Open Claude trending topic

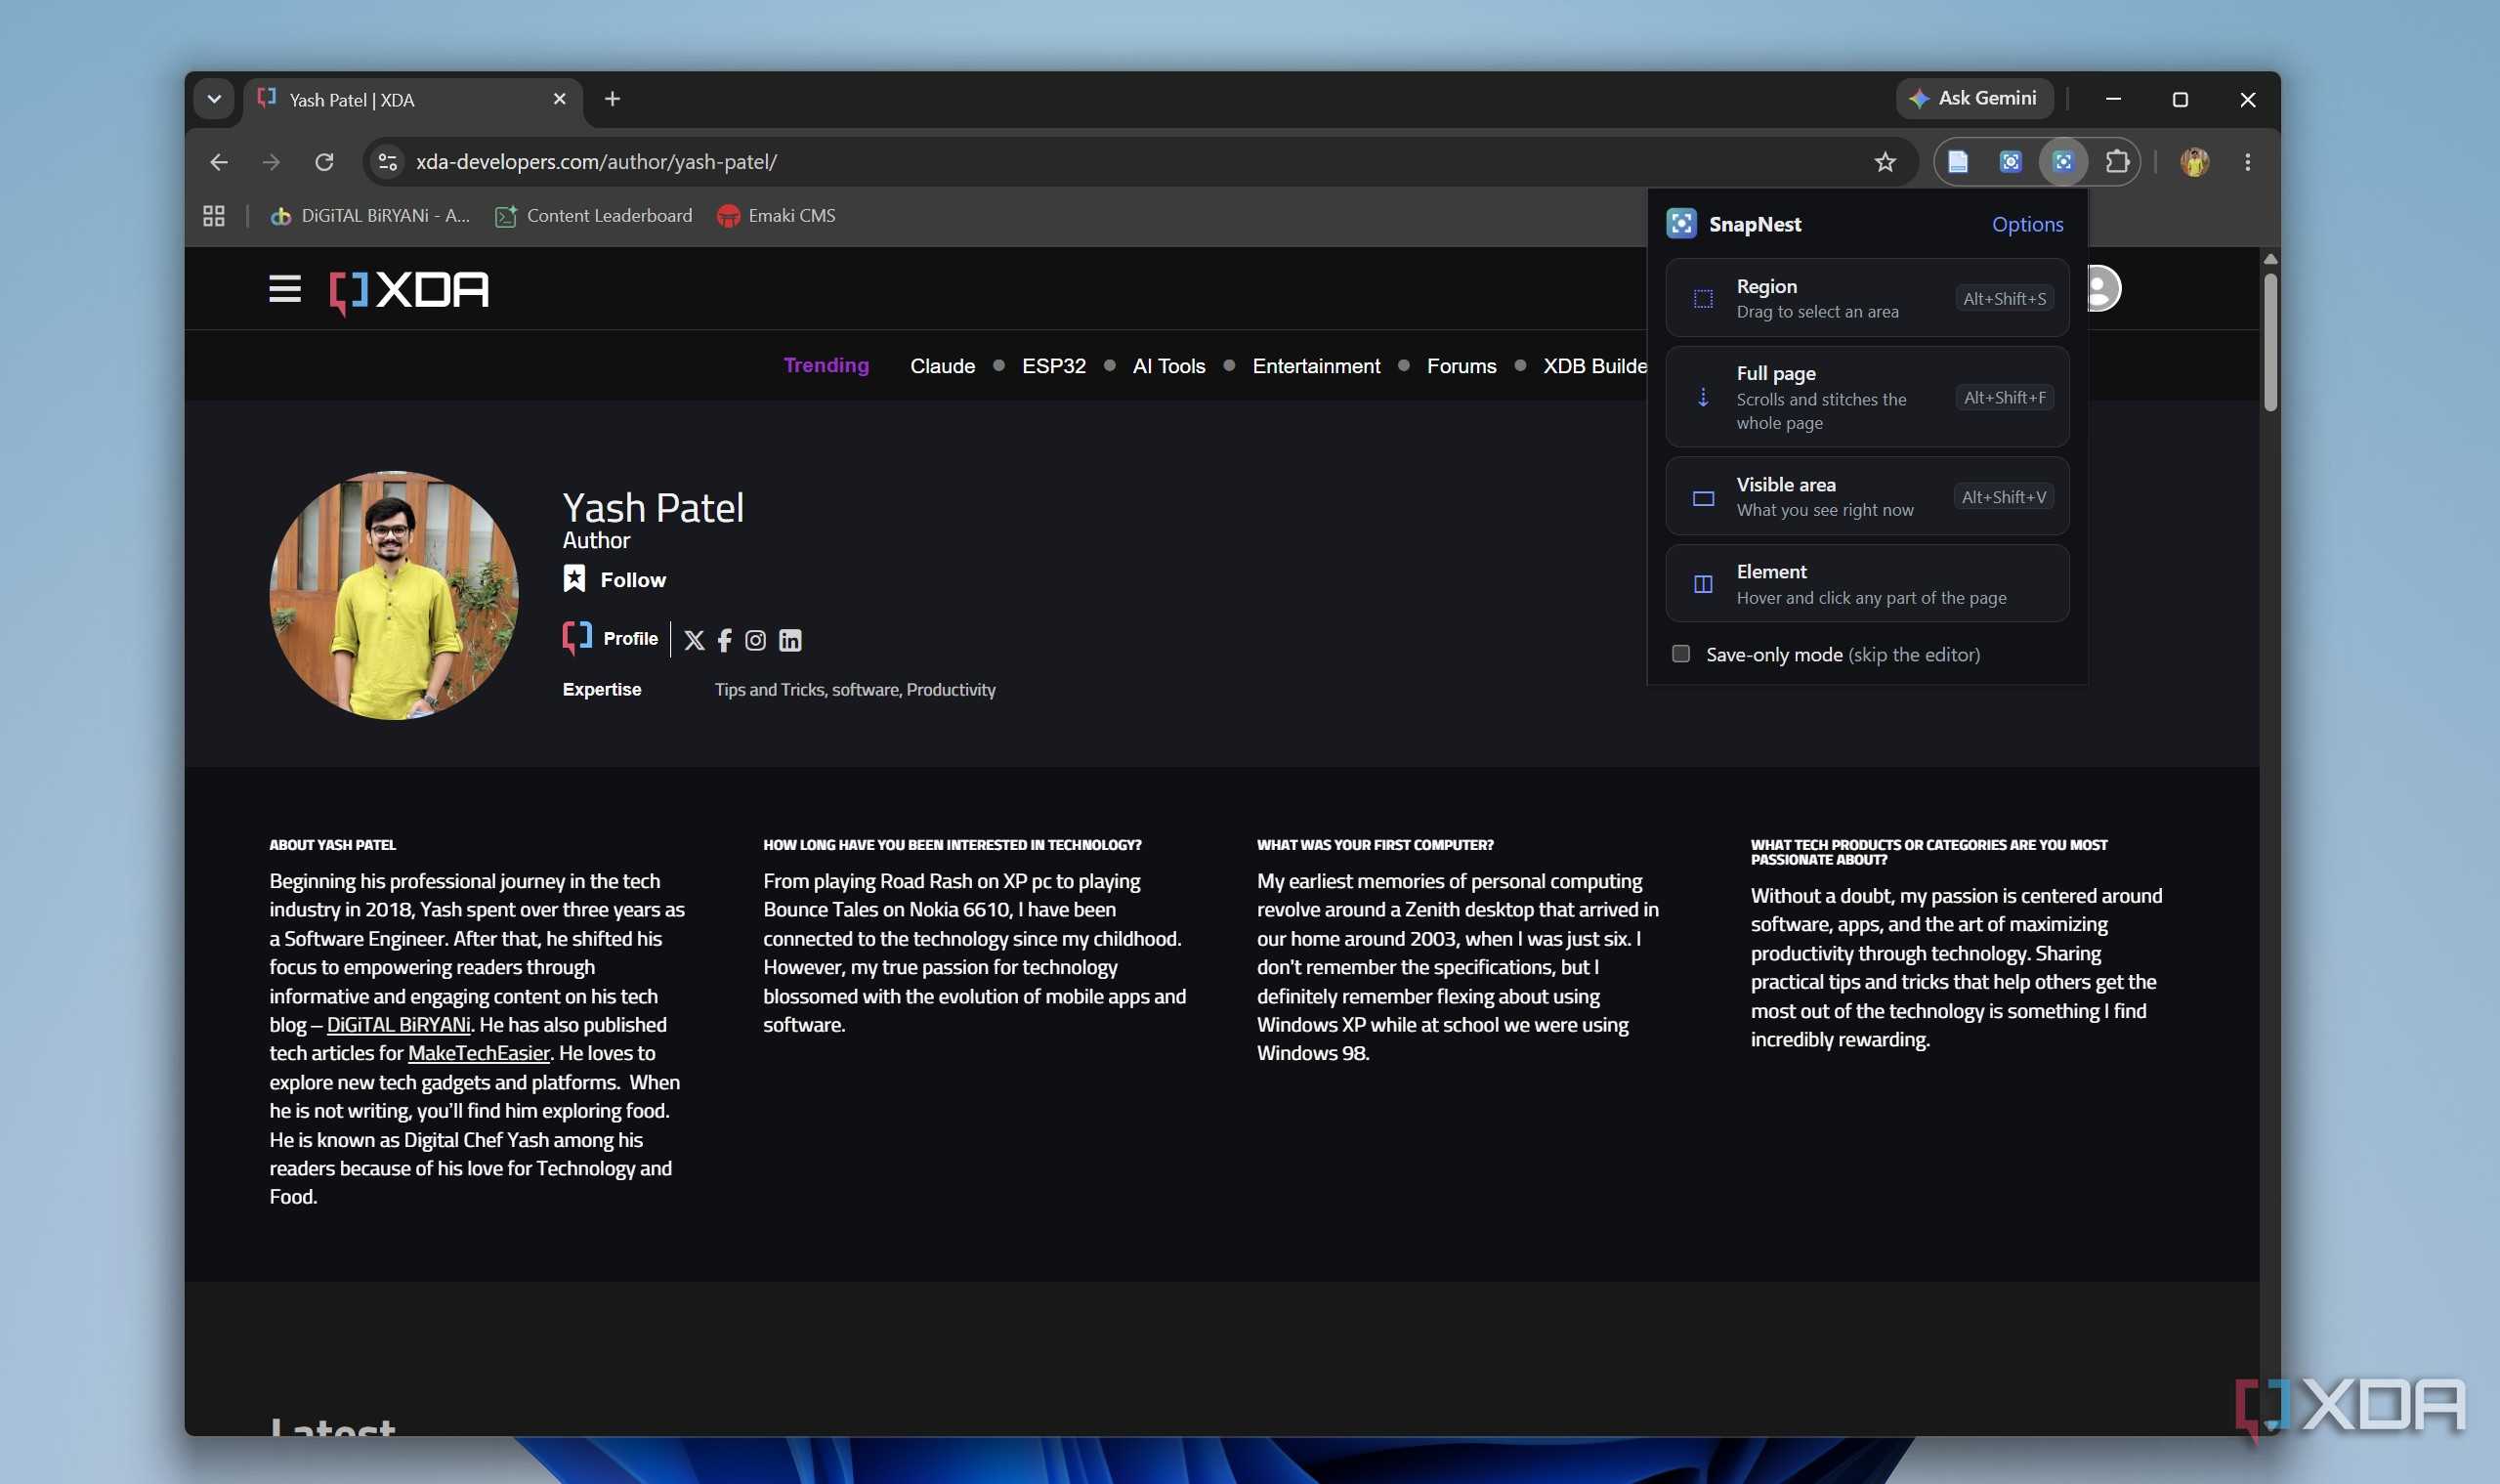[942, 366]
